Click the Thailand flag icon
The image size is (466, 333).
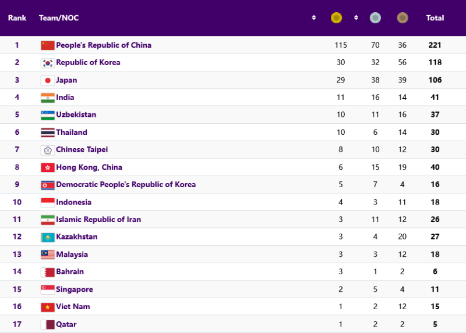tap(48, 133)
